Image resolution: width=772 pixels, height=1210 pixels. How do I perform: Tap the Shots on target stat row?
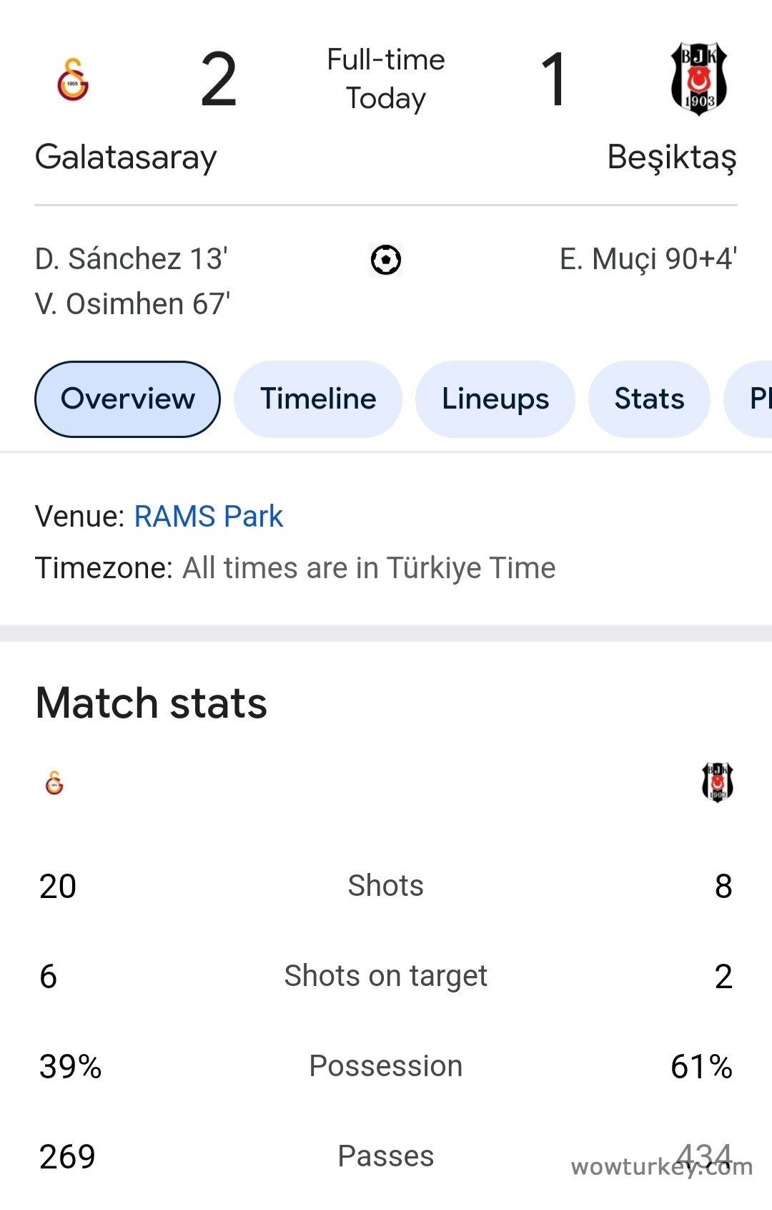coord(386,976)
